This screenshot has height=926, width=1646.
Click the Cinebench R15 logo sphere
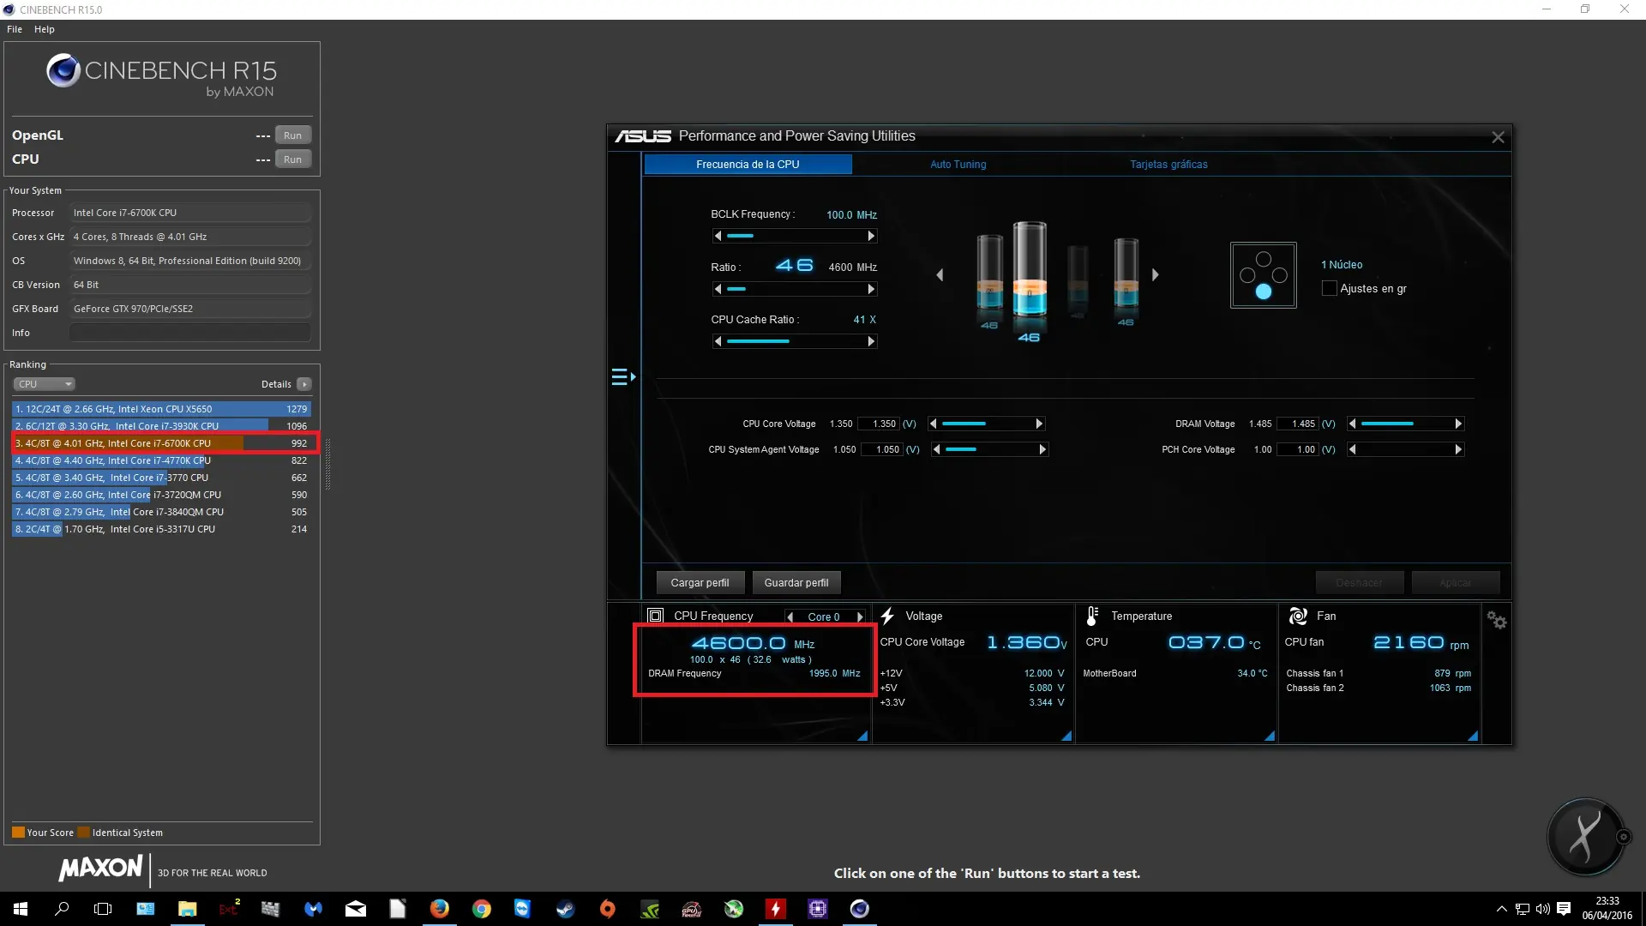[x=63, y=70]
